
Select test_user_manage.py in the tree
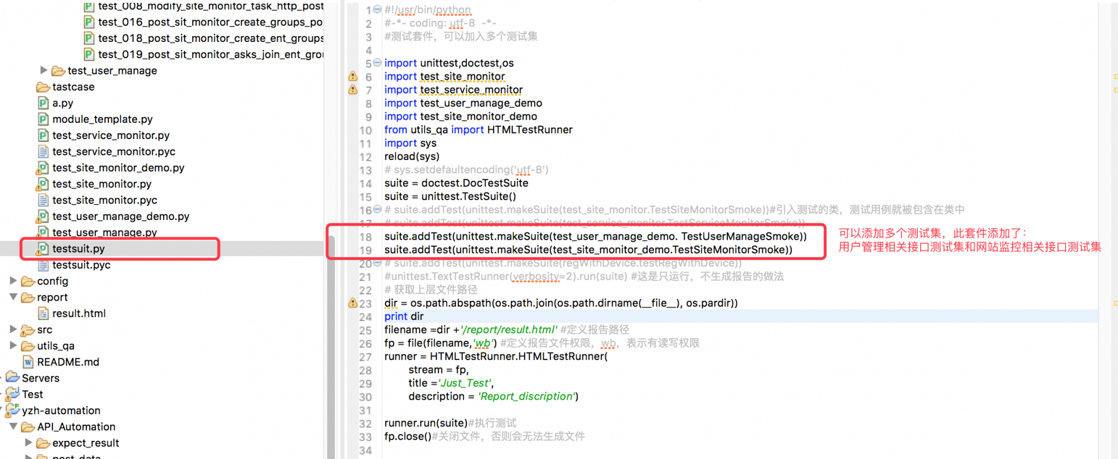point(105,232)
